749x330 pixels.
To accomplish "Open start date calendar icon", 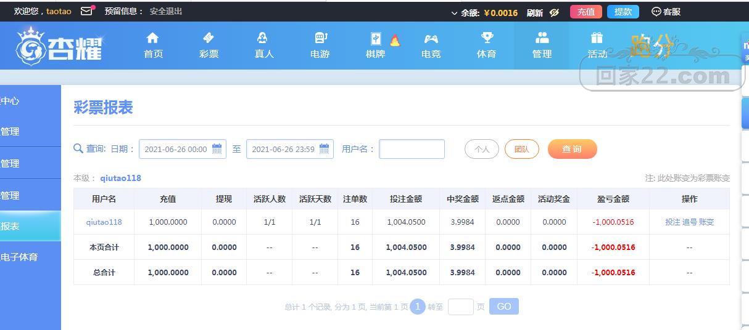I will (x=217, y=148).
